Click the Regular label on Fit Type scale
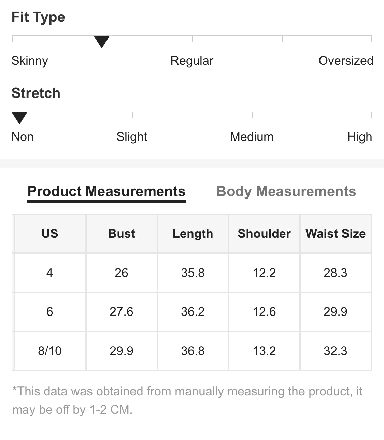 [x=192, y=61]
